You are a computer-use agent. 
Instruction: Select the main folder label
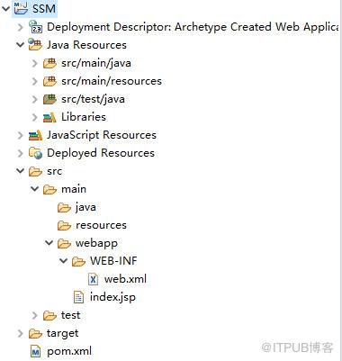pos(74,189)
